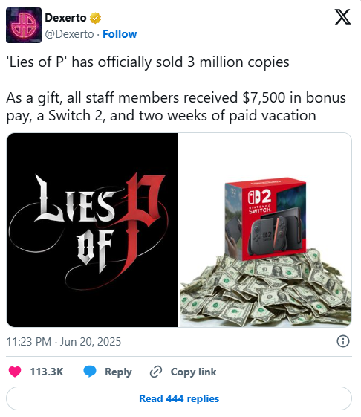Select the Copy link text
This screenshot has width=361, height=417.
[194, 372]
